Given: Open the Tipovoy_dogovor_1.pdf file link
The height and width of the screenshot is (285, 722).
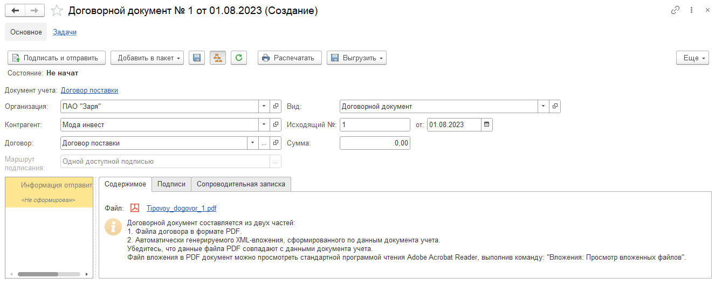Looking at the screenshot, I should pyautogui.click(x=181, y=208).
